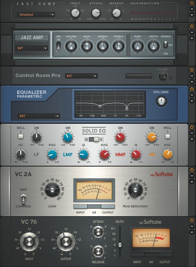Screen dimensions: 196x267
Task: Collapse the Control Room Pro module with the minus icon
Action: coord(192,76)
